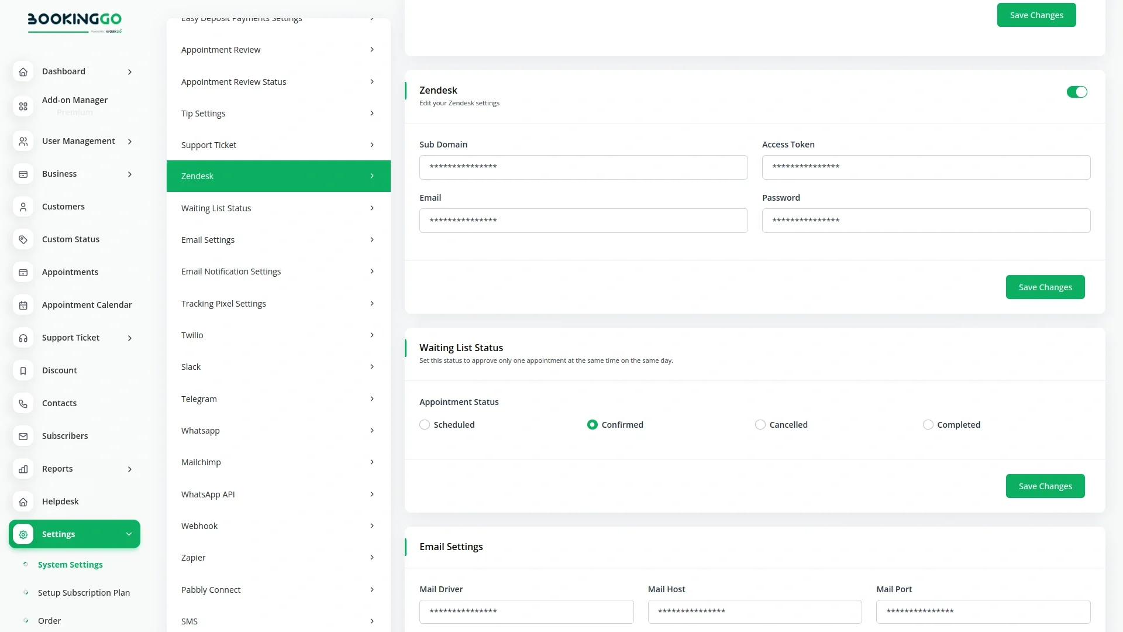This screenshot has width=1123, height=632.
Task: Click the Discount bookmark icon
Action: [x=23, y=370]
